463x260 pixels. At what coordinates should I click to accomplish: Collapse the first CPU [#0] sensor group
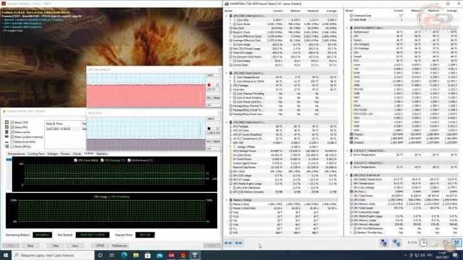226,16
